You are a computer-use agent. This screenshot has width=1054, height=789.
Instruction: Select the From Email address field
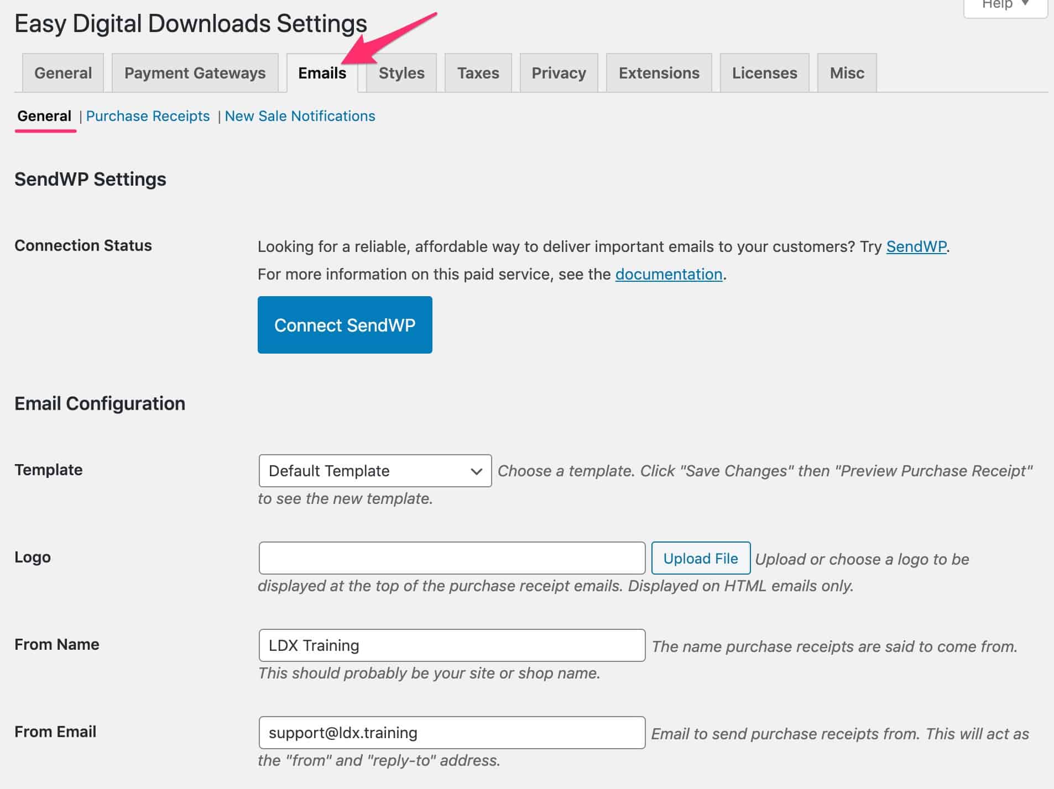coord(452,732)
